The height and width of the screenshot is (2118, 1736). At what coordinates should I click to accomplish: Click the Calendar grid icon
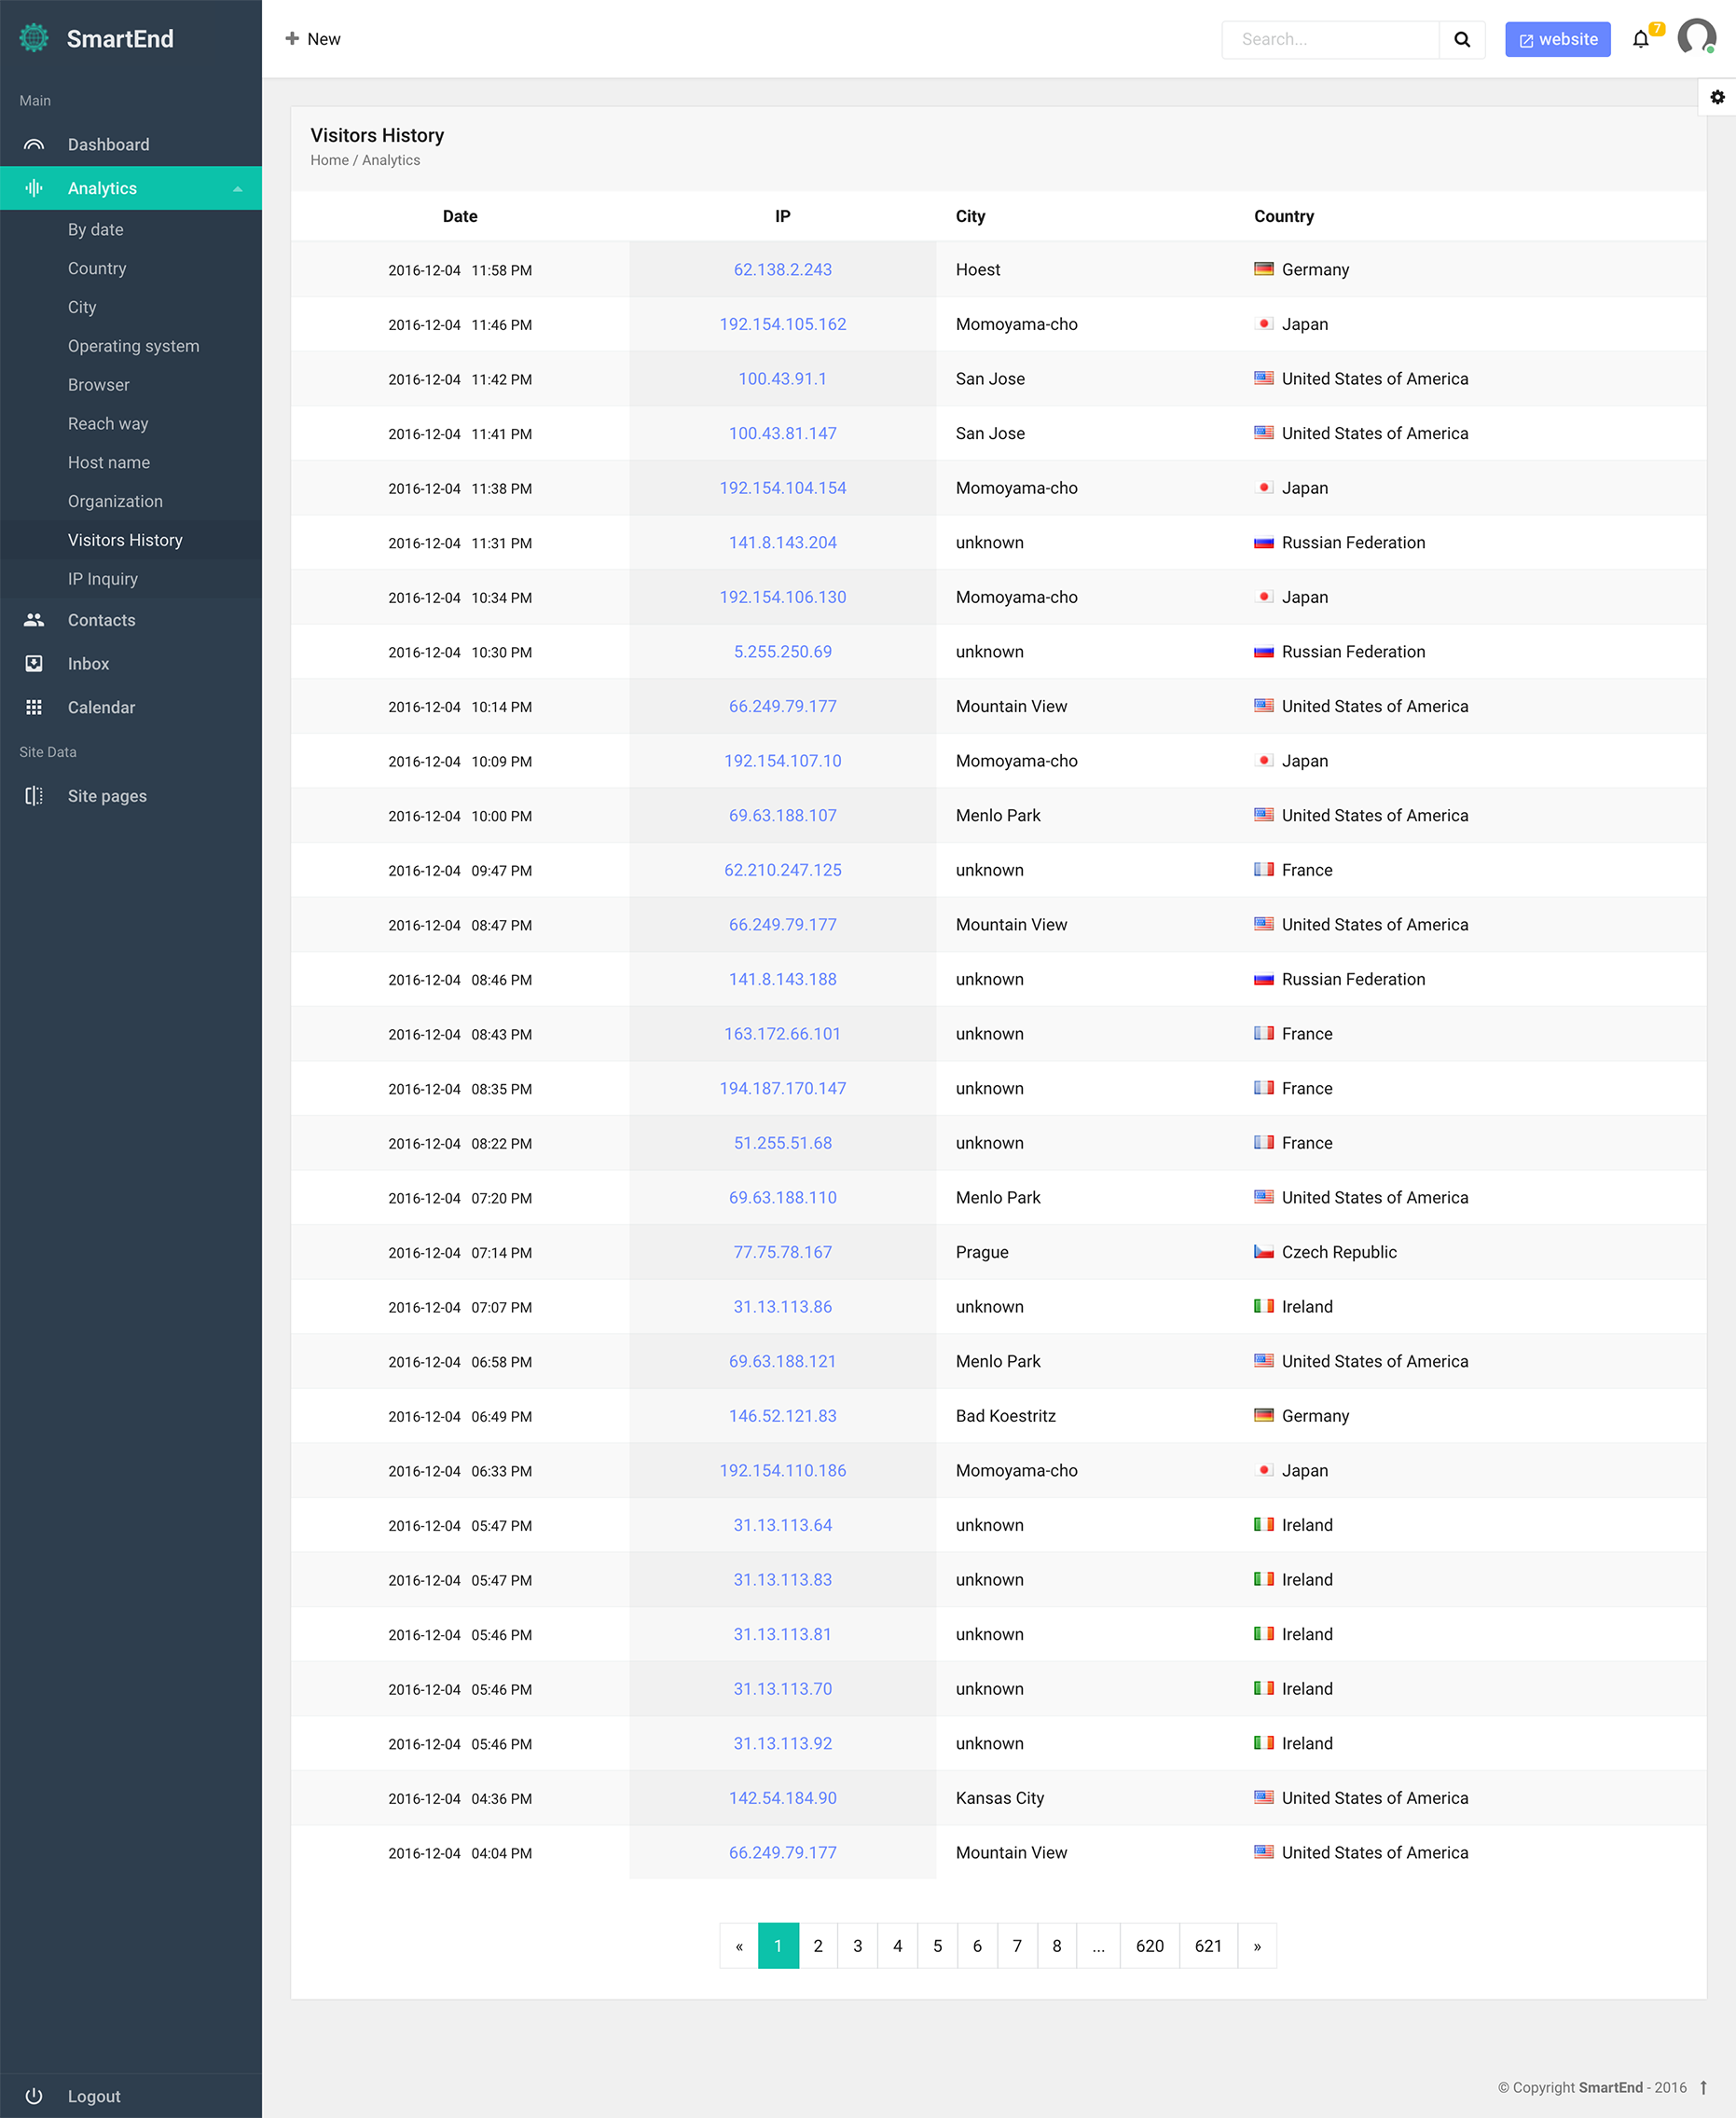(x=34, y=707)
